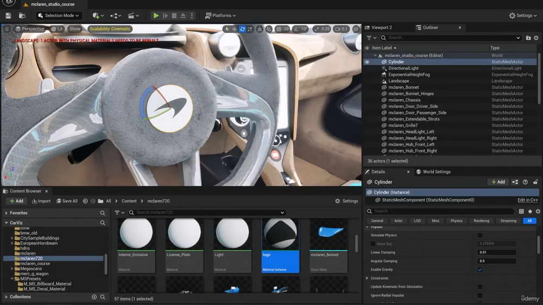Click the Edit in C++ link

click(x=527, y=200)
